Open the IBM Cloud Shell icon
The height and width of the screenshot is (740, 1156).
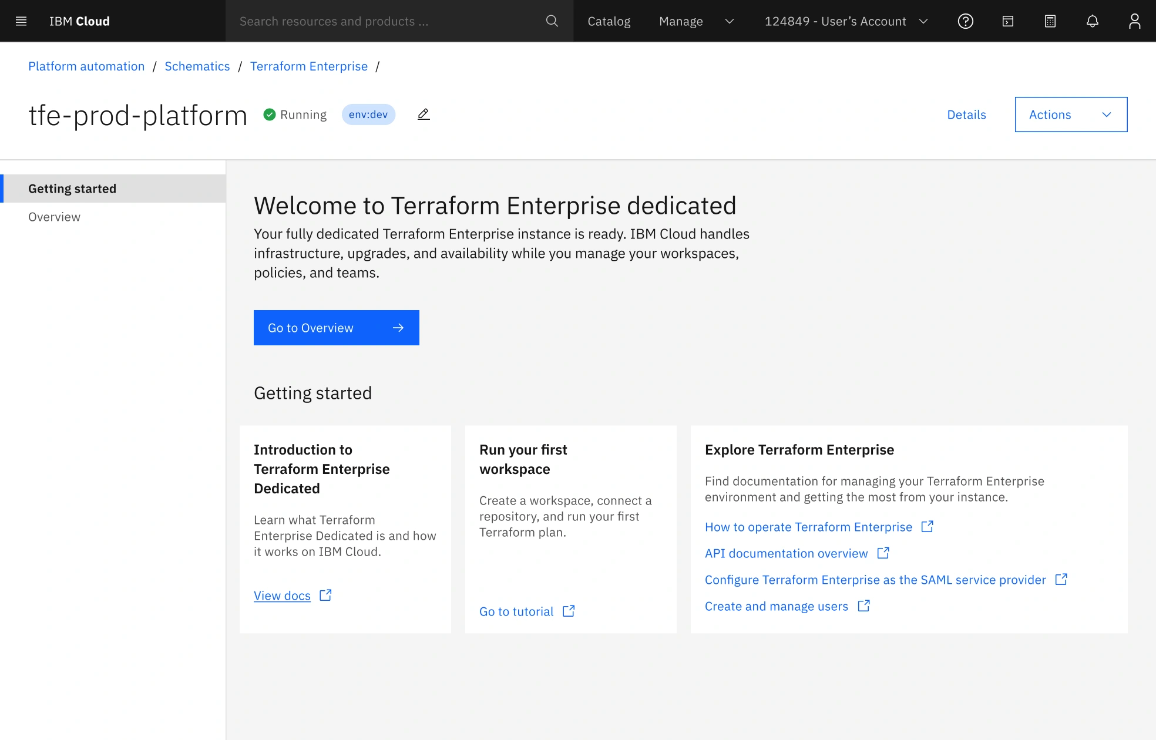[x=1008, y=21]
